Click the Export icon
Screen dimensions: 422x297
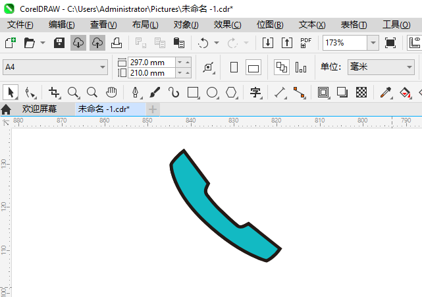pyautogui.click(x=287, y=43)
